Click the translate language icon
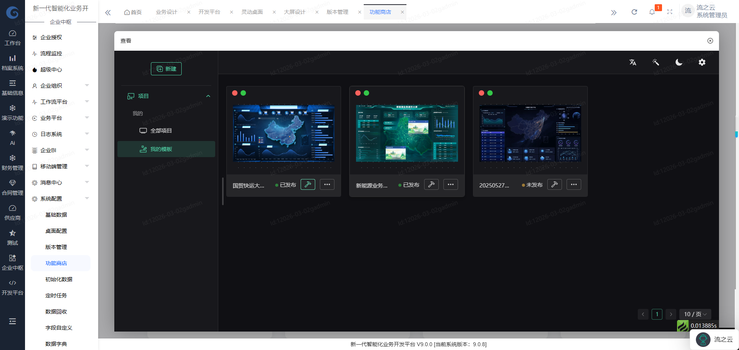Viewport: 739px width, 350px height. click(632, 62)
